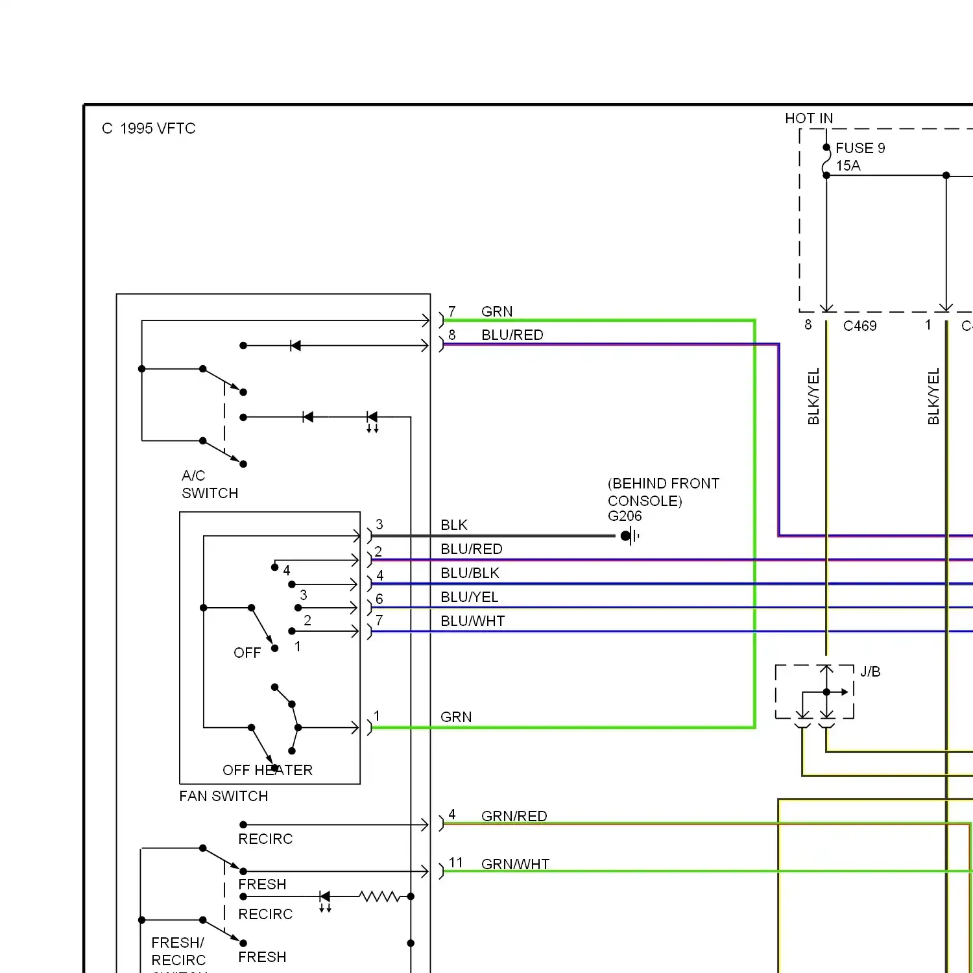Click the diode symbol on the pin 8 line
The image size is (973, 973).
(295, 346)
